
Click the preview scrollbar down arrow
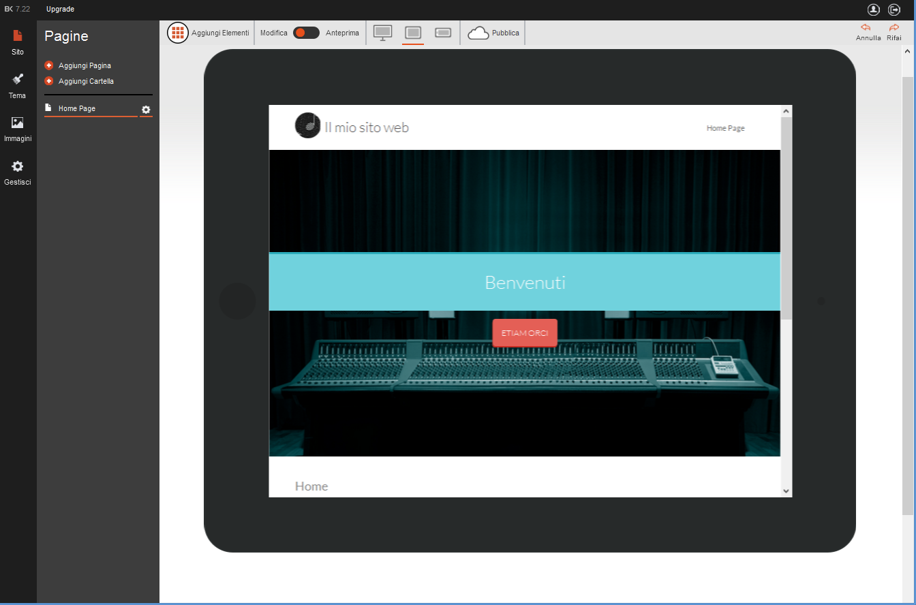point(787,491)
